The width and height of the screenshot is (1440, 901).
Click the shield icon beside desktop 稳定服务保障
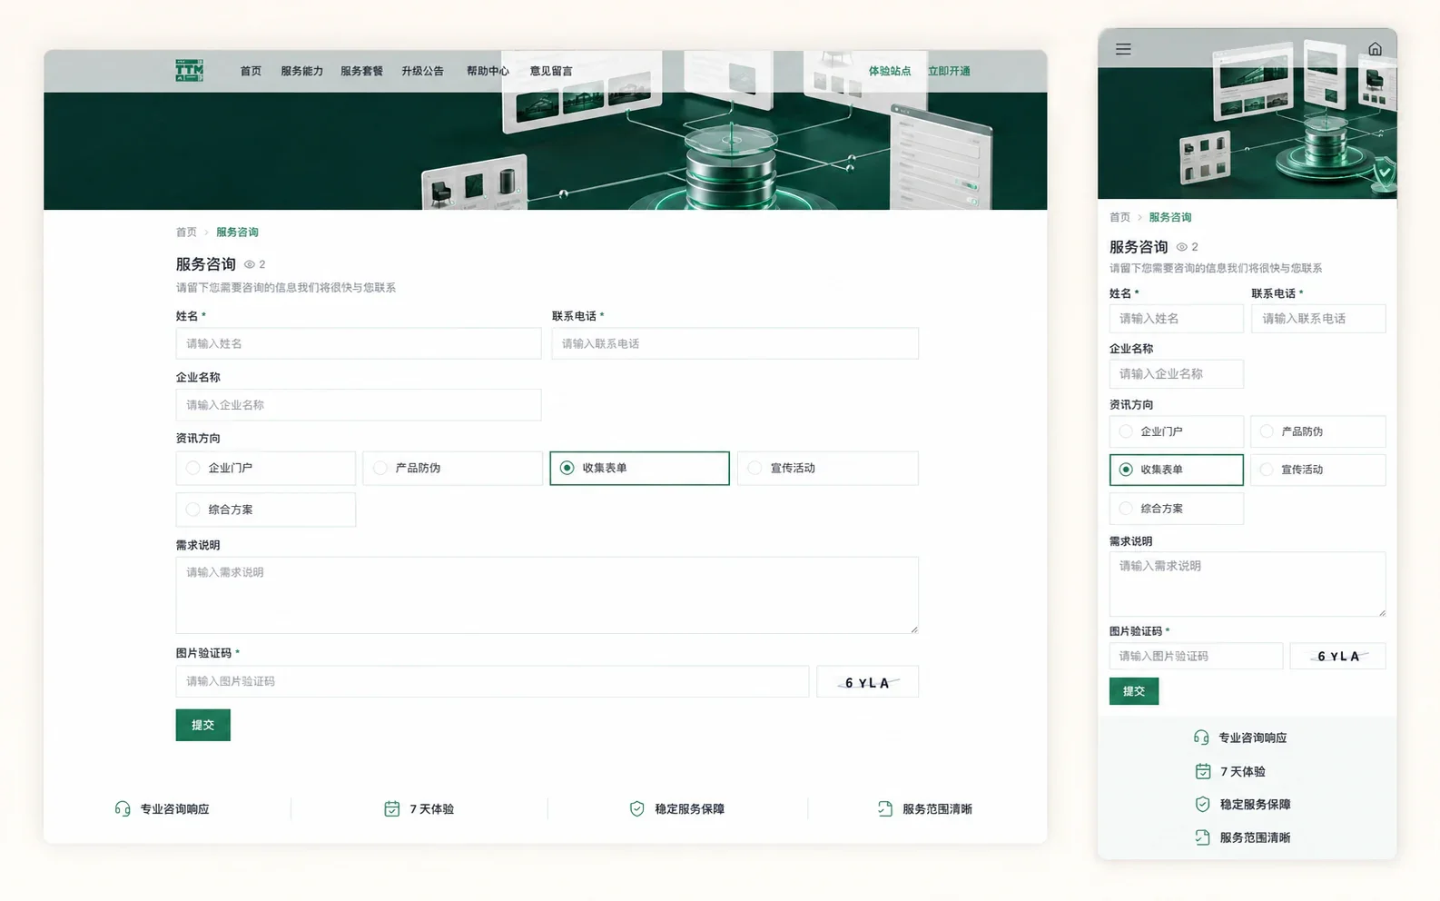[x=636, y=808]
